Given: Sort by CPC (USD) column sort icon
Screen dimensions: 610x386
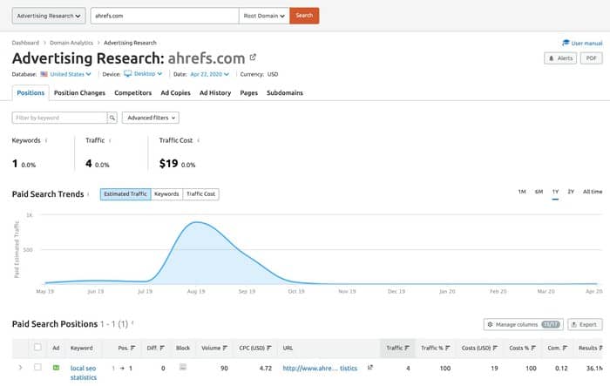Looking at the screenshot, I should coord(269,348).
